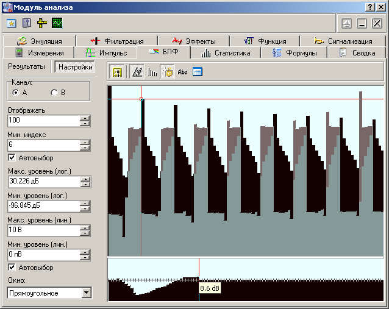The width and height of the screenshot is (389, 309).
Task: Switch to the Формулы tab
Action: (294, 53)
